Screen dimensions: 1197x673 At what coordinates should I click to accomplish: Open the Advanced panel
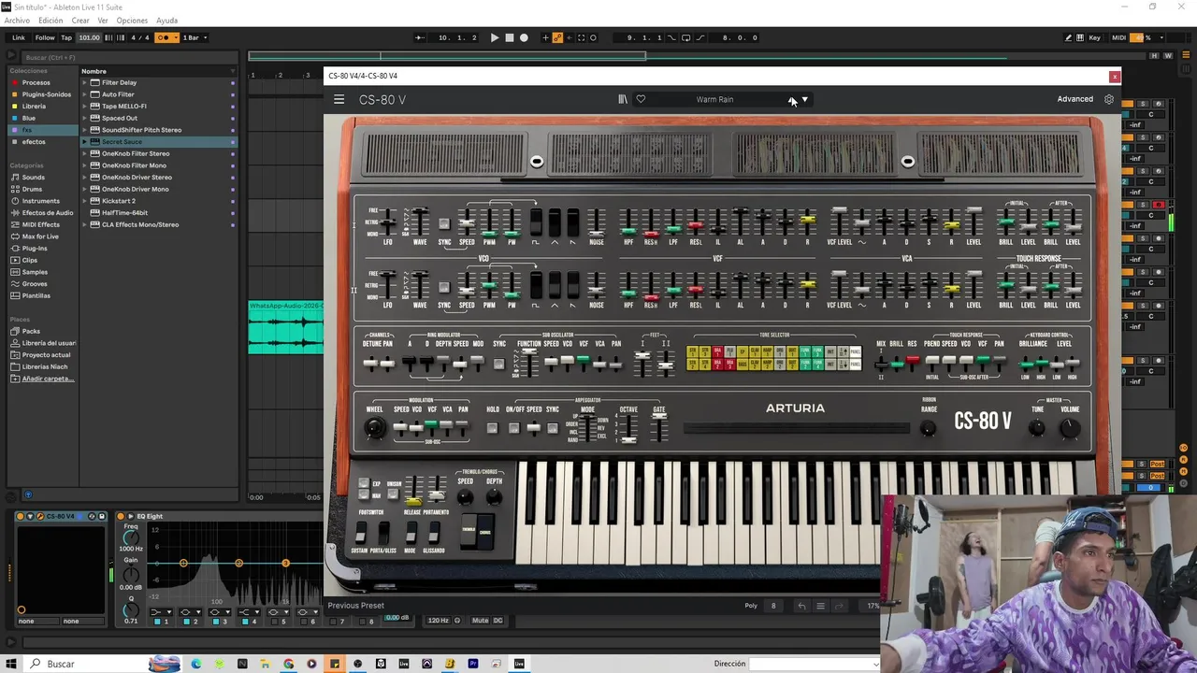click(x=1074, y=99)
